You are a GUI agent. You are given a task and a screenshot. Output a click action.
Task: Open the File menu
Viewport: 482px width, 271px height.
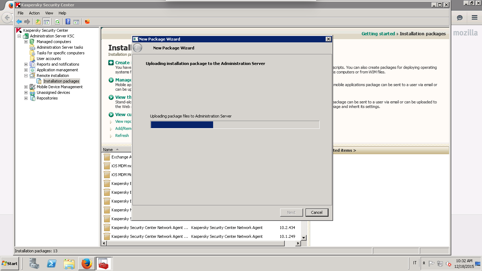tap(21, 13)
